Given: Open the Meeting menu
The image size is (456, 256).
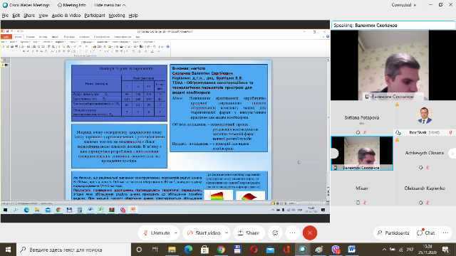Looking at the screenshot, I should point(117,16).
